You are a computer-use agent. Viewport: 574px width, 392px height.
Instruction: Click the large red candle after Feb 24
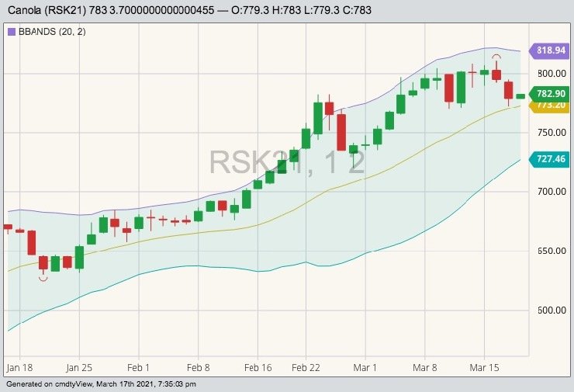341,132
